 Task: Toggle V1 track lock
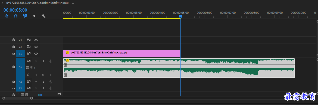[x=14, y=53]
